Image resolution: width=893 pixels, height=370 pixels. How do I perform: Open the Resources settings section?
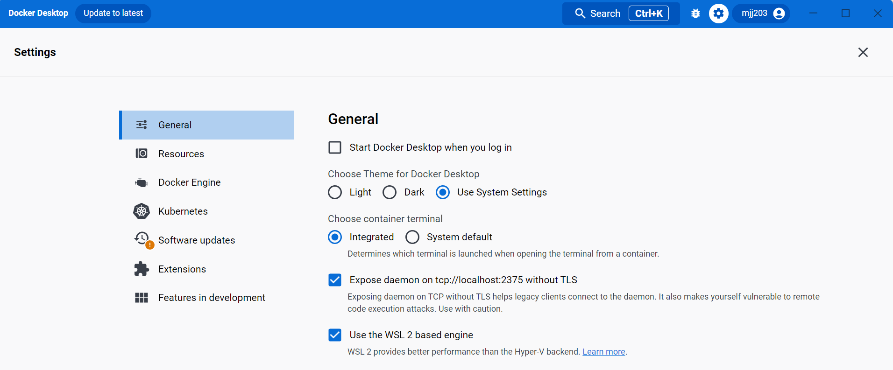click(207, 154)
